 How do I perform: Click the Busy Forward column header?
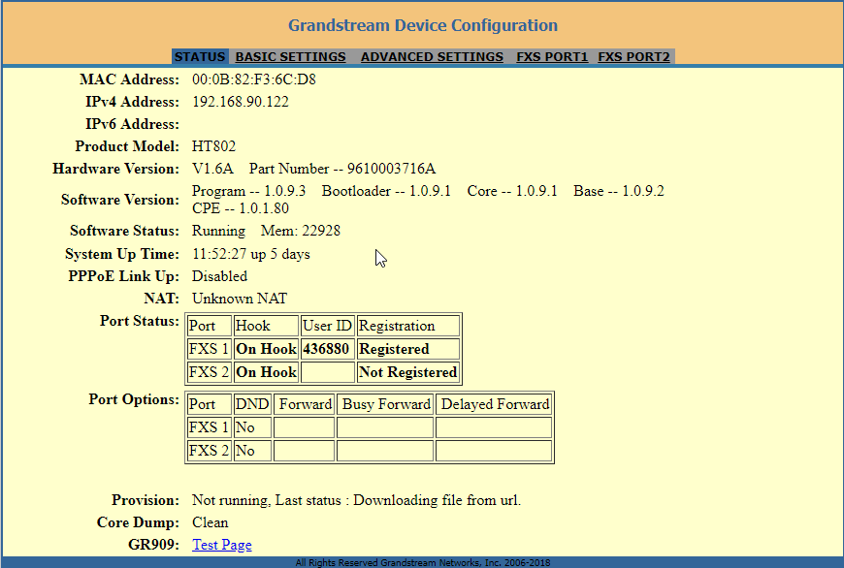pos(385,404)
